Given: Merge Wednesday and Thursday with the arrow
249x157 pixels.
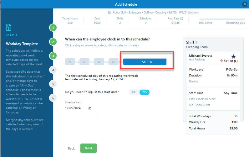Looking at the screenshot, I should click(x=106, y=62).
